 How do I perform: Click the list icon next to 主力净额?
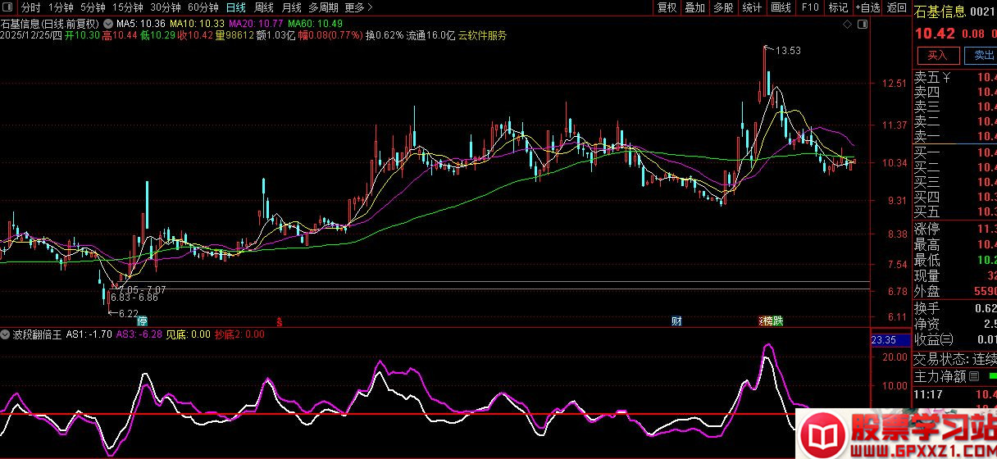tap(974, 377)
